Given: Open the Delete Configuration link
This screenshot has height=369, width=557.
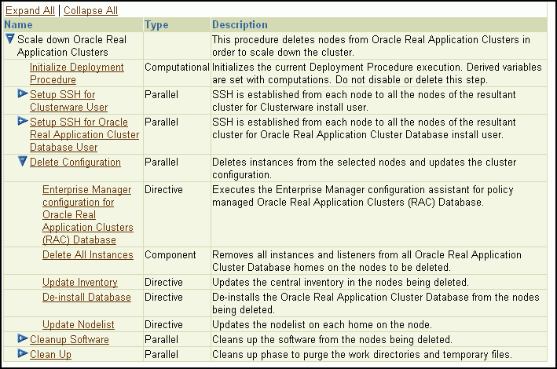Looking at the screenshot, I should point(75,162).
